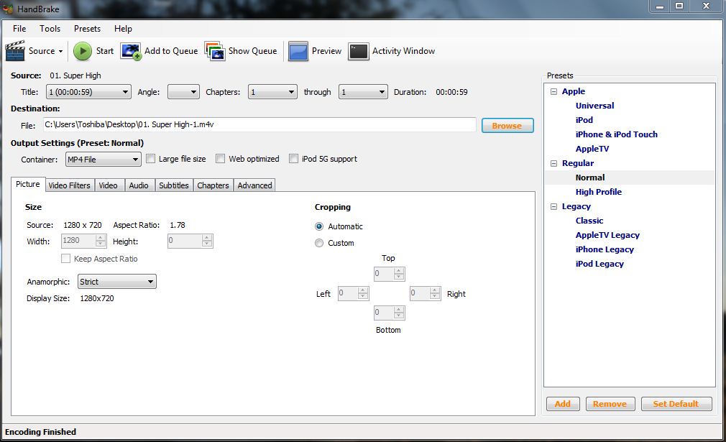This screenshot has height=442, width=726.
Task: Open the Title dropdown
Action: click(88, 92)
